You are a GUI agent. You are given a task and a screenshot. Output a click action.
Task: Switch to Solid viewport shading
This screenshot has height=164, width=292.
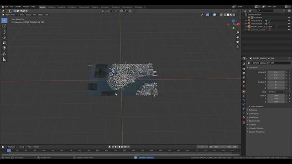pos(228,15)
